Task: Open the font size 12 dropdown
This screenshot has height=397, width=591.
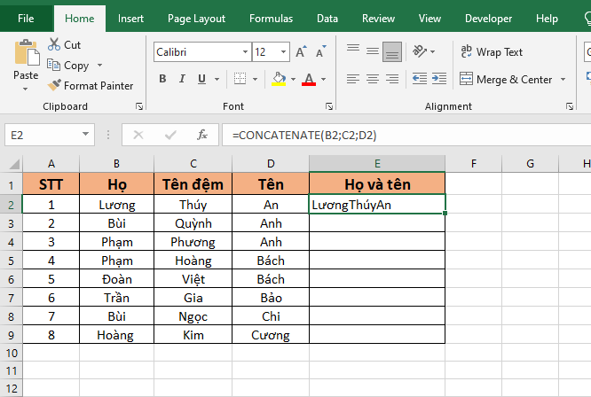Action: (283, 51)
